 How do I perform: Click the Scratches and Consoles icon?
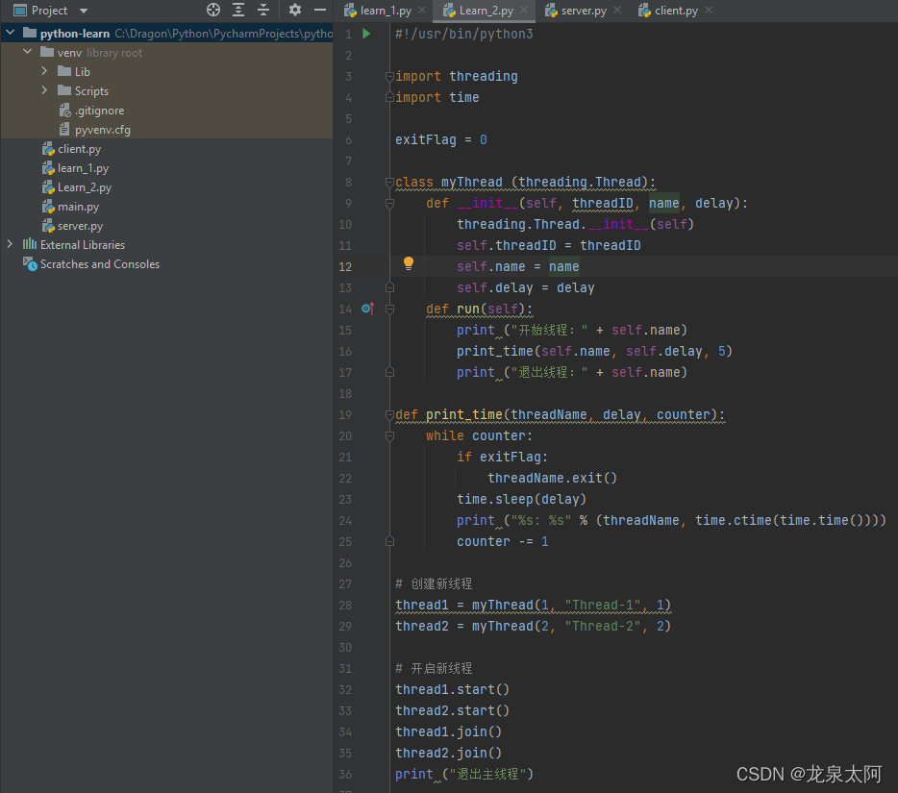point(30,264)
